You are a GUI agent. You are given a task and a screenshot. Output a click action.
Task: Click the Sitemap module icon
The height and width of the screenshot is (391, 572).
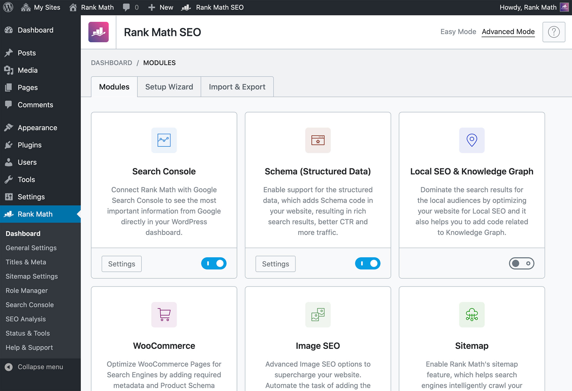[x=471, y=315]
